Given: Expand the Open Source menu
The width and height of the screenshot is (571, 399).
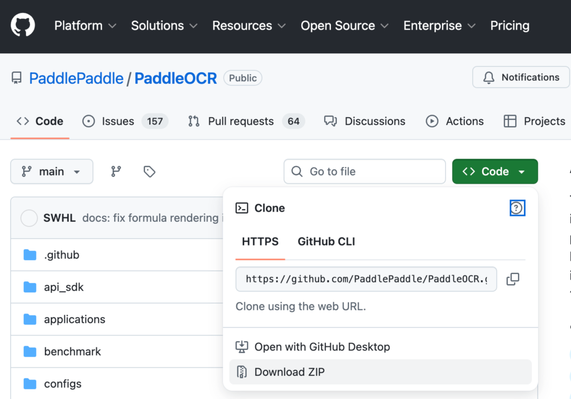Looking at the screenshot, I should coord(345,25).
